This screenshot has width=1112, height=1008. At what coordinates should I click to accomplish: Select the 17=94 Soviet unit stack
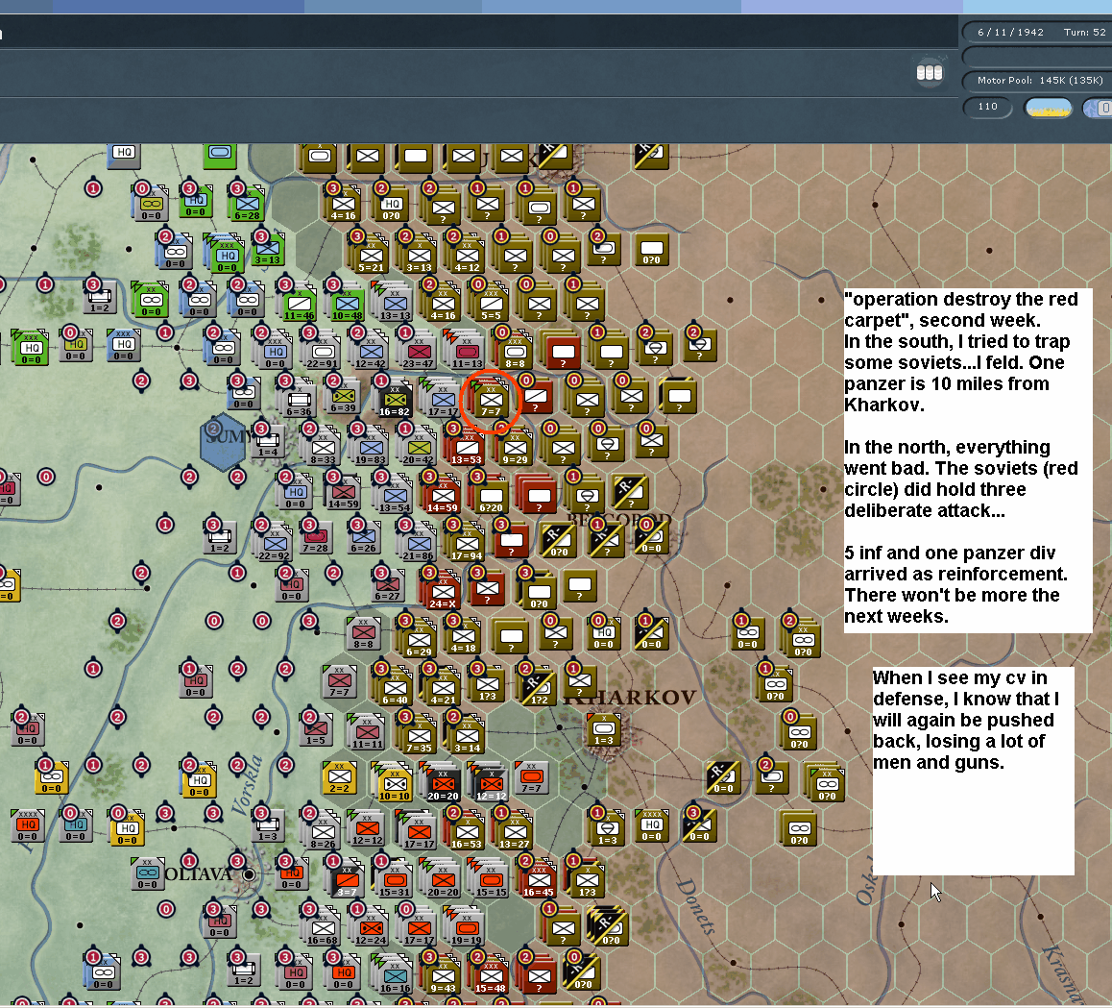(x=466, y=546)
